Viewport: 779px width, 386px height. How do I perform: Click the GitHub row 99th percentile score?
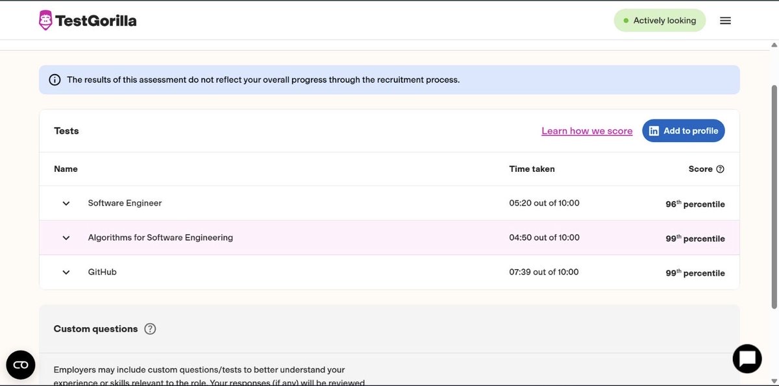[x=695, y=272]
